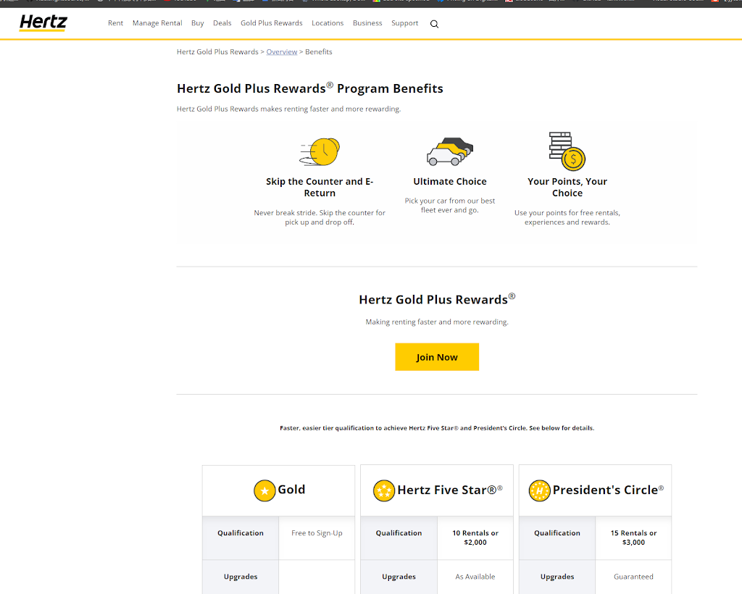Click the use your points description
The width and height of the screenshot is (742, 594).
(x=567, y=217)
